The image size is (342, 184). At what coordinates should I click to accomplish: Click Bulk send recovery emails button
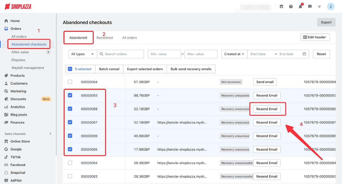tap(191, 69)
